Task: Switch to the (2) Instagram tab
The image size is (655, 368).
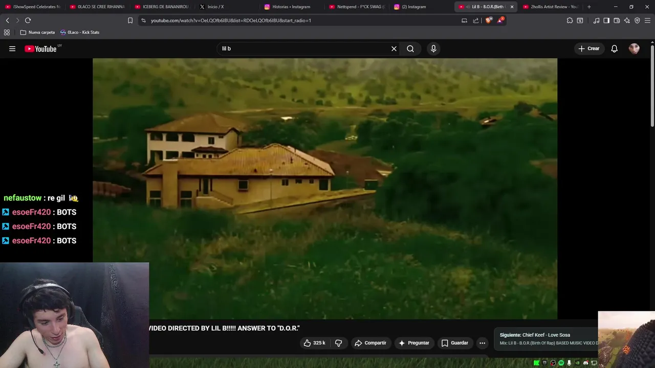Action: 422,7
